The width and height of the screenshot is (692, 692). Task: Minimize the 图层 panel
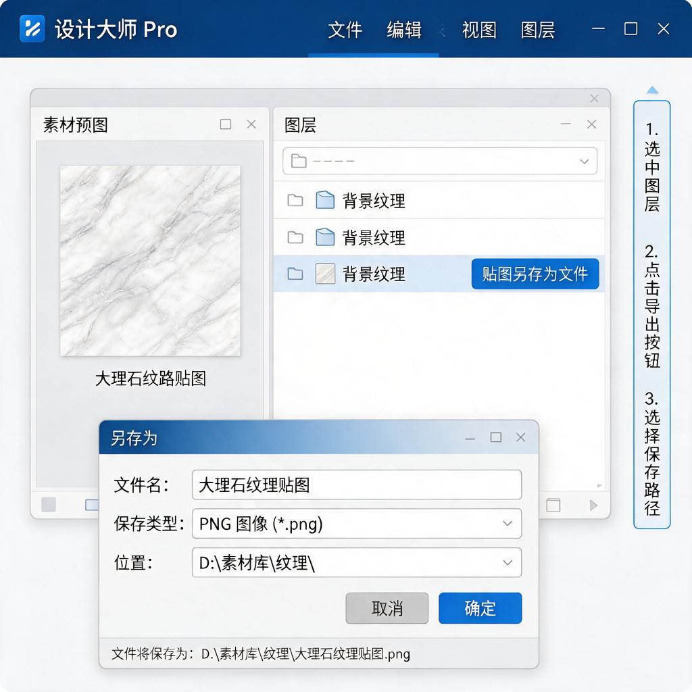tap(566, 124)
